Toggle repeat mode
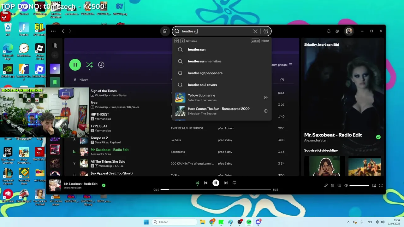404x227 pixels. point(235,183)
